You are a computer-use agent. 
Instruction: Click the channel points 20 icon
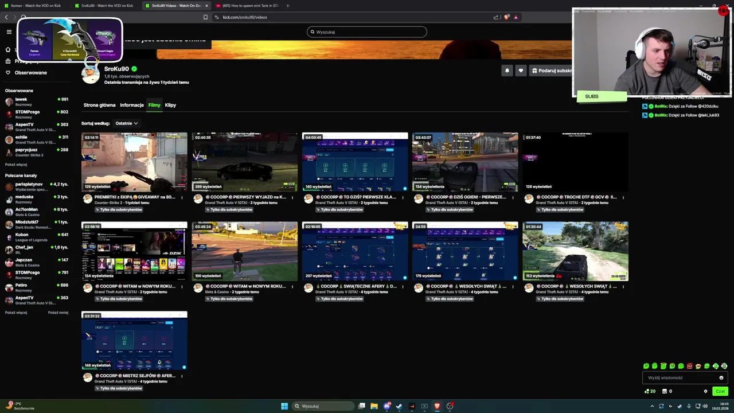point(650,391)
